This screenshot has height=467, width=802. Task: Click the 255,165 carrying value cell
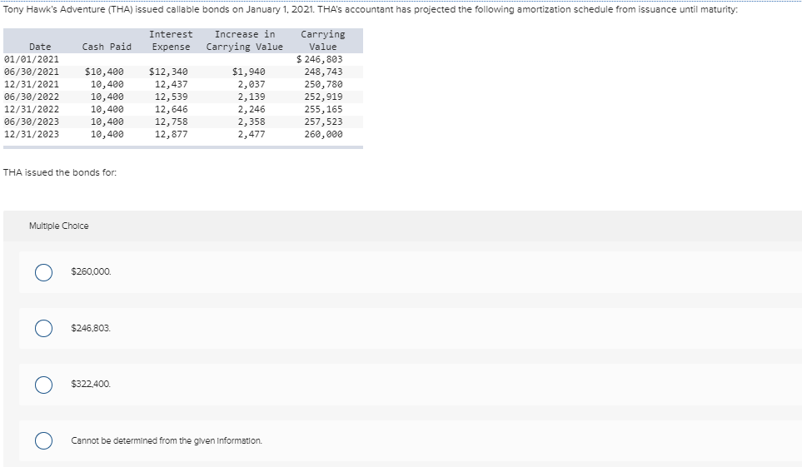point(323,109)
